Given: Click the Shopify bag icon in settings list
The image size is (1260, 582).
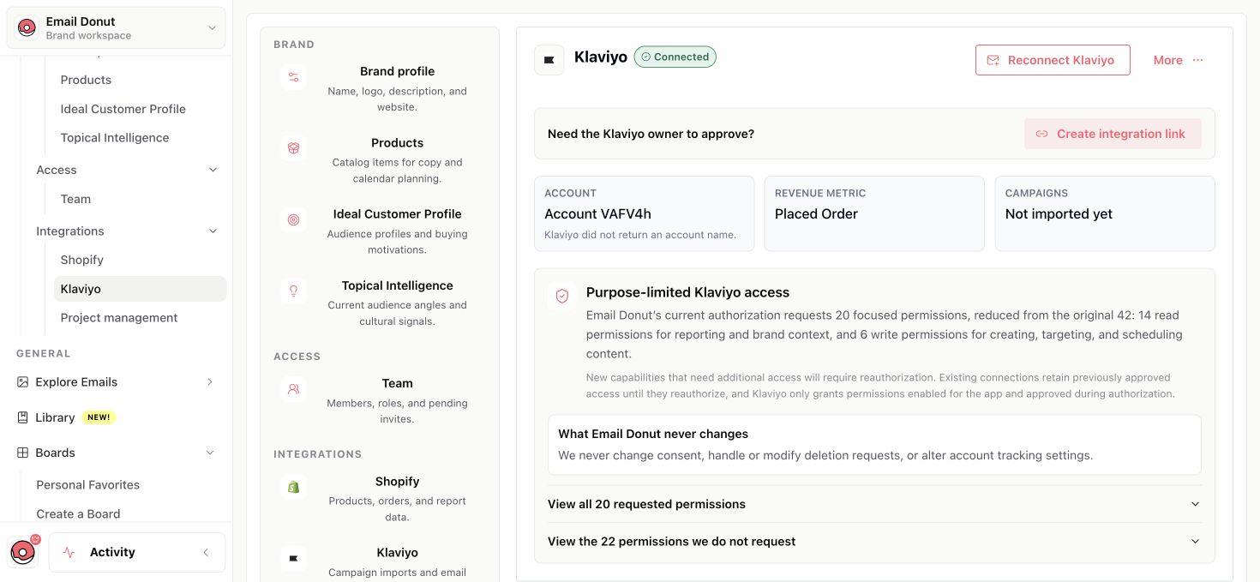Looking at the screenshot, I should [293, 487].
